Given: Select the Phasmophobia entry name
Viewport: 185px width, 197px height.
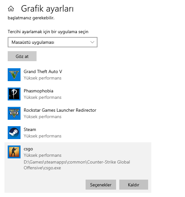Looking at the screenshot, I should 38,91.
